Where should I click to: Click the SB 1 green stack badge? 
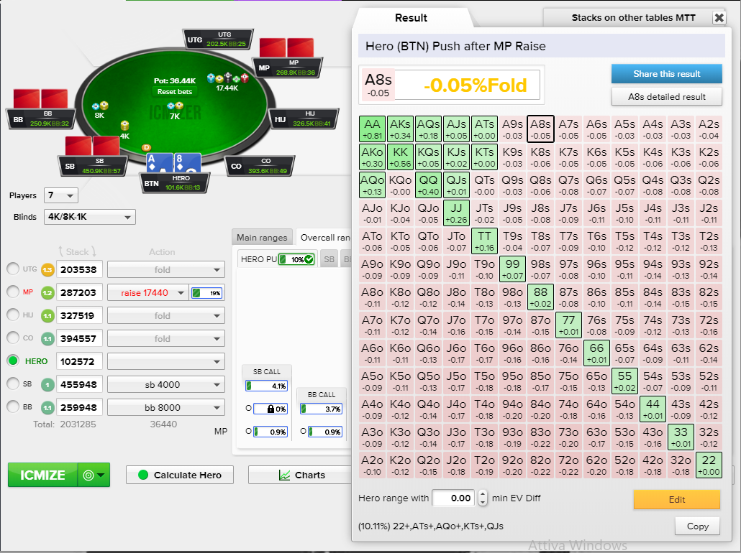point(47,385)
